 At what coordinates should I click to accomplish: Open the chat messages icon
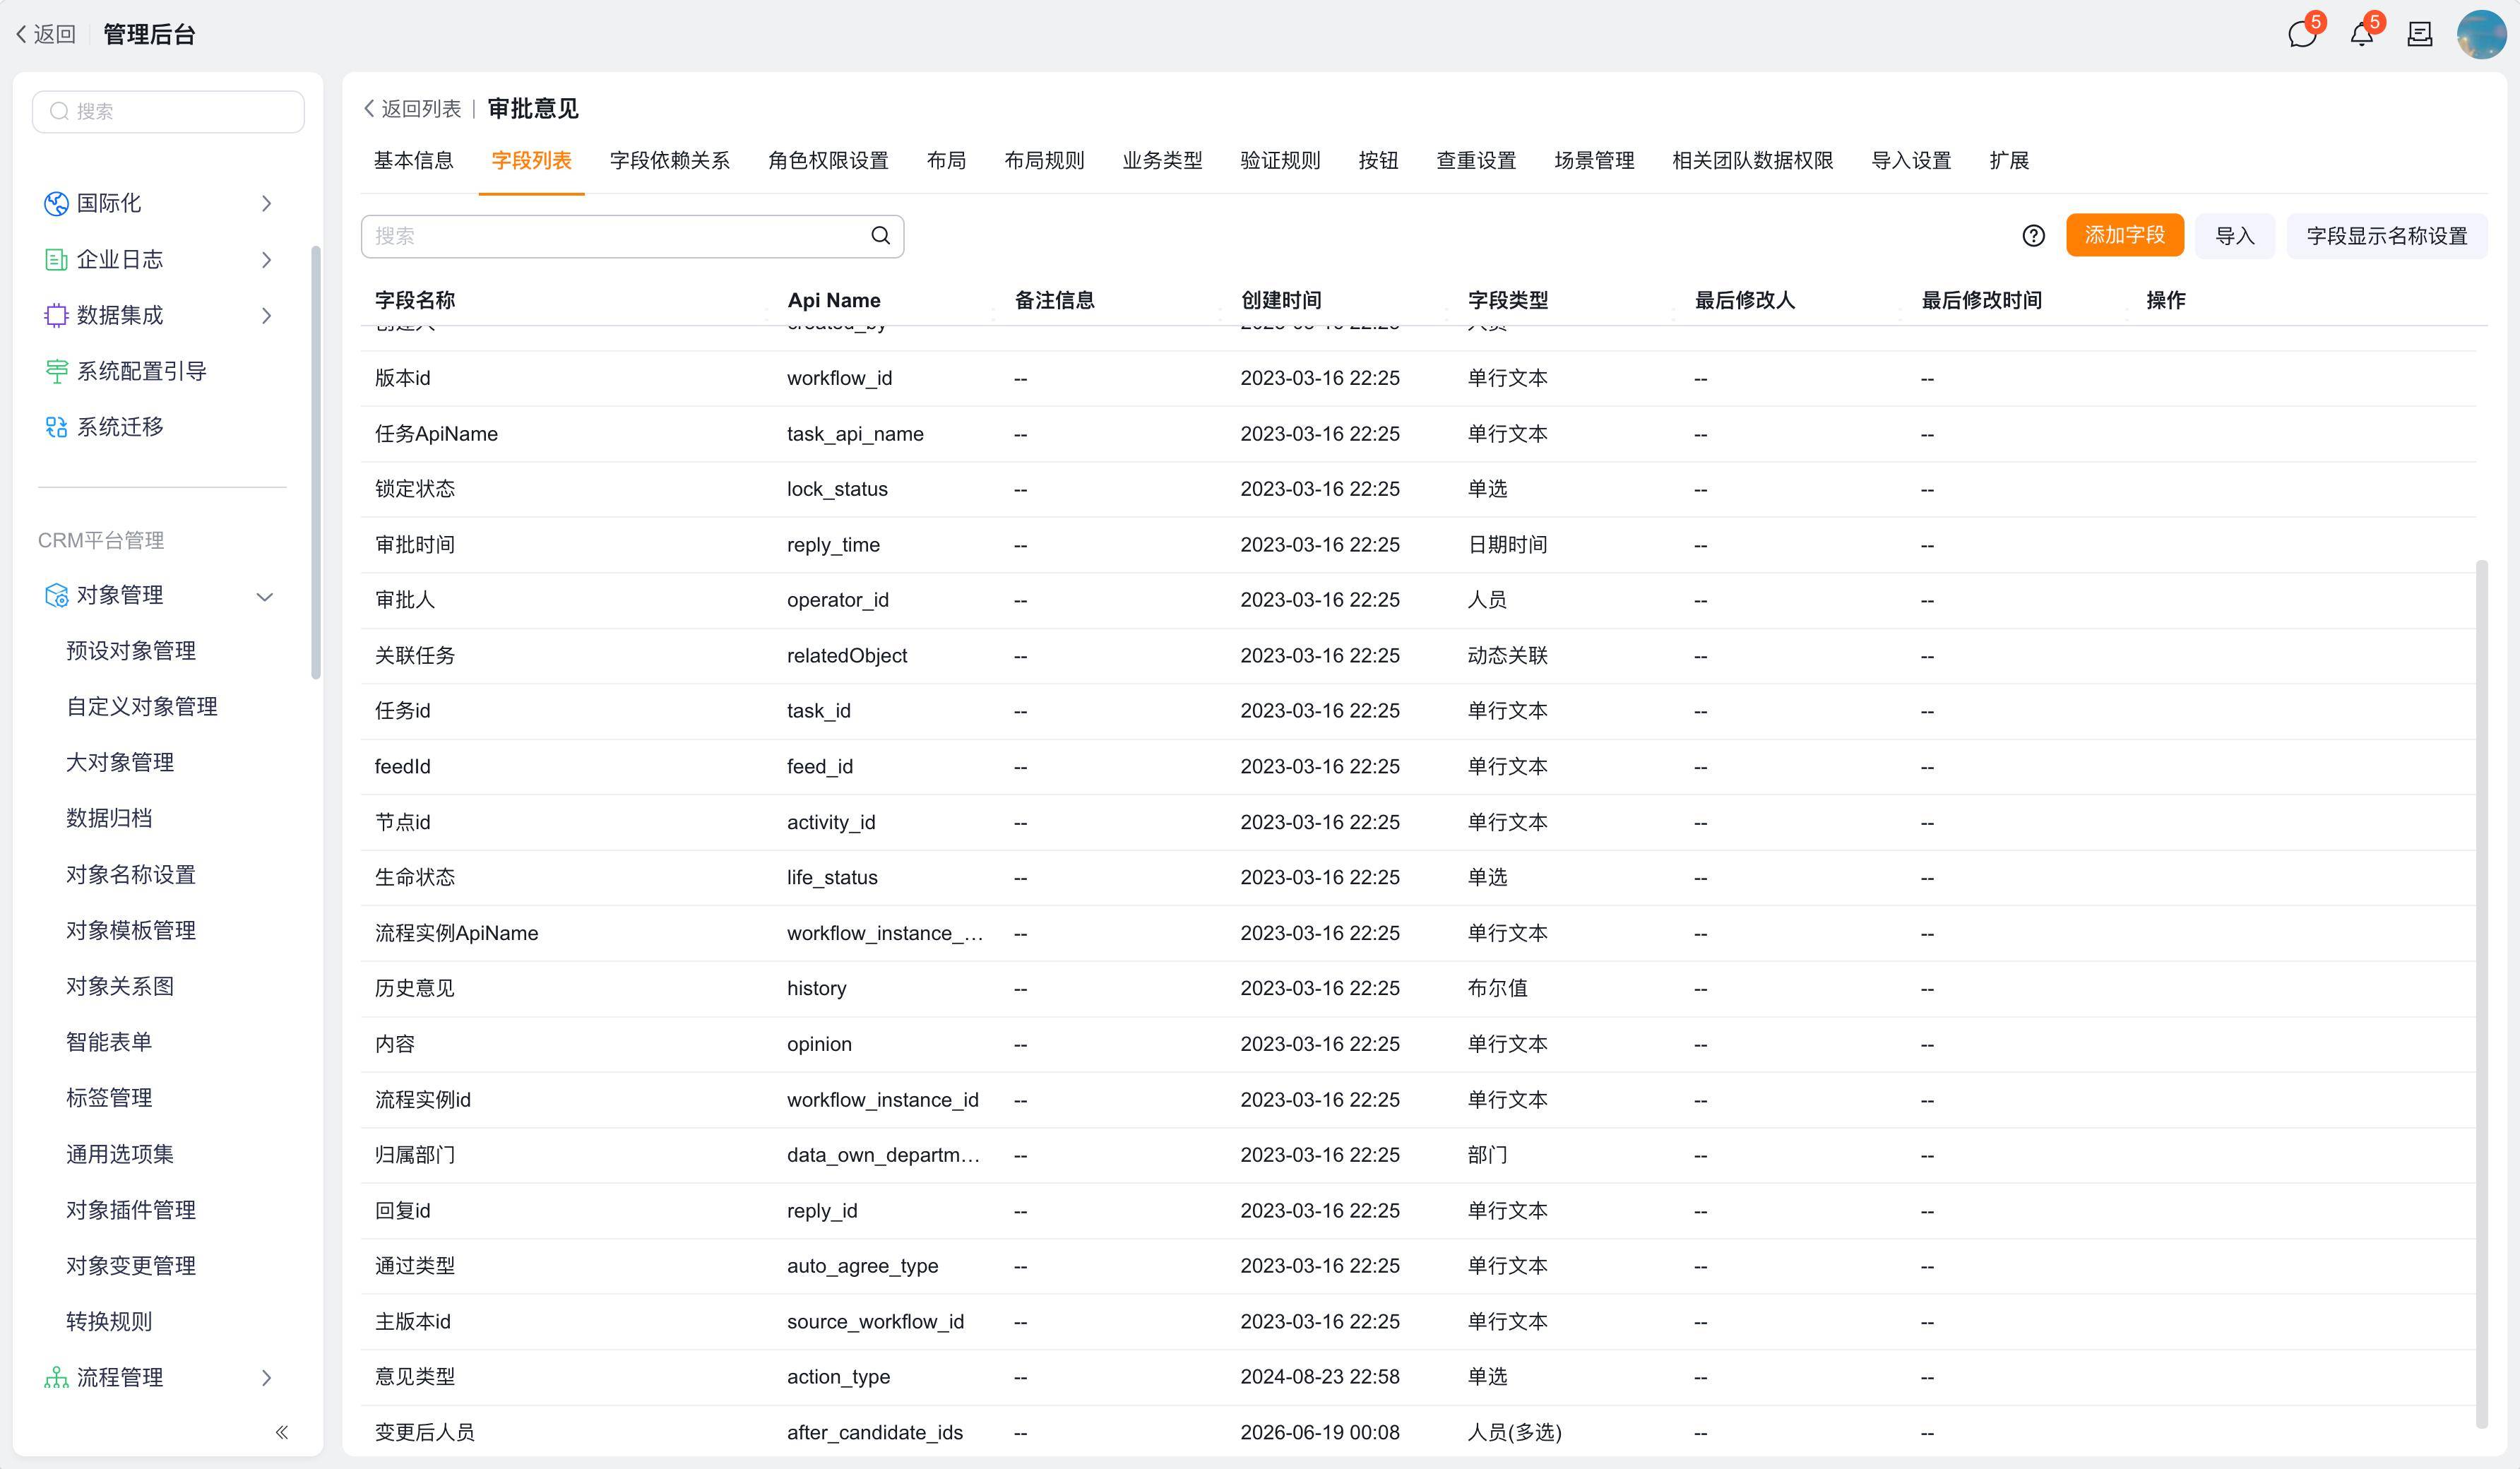tap(2302, 35)
